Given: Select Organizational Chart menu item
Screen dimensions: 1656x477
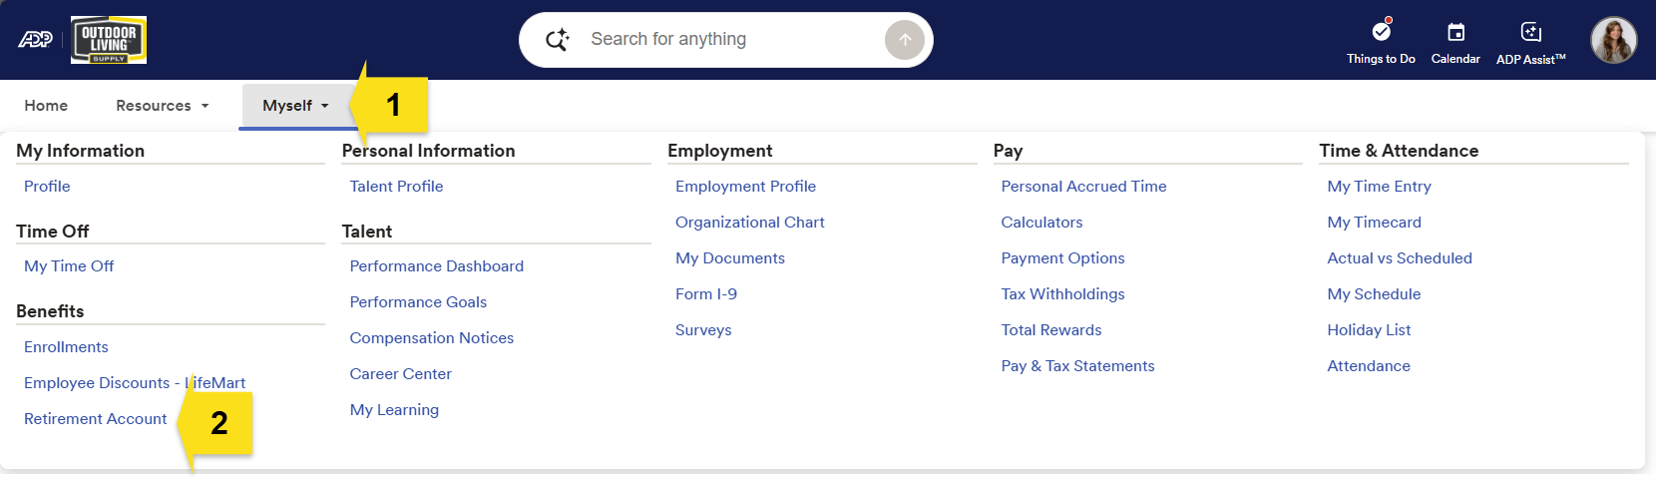Looking at the screenshot, I should click(749, 223).
